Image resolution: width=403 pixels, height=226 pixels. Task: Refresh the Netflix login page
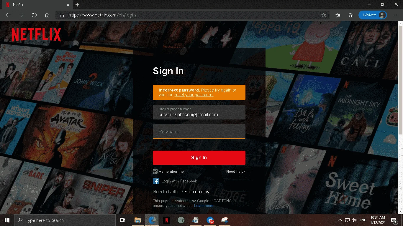point(34,15)
